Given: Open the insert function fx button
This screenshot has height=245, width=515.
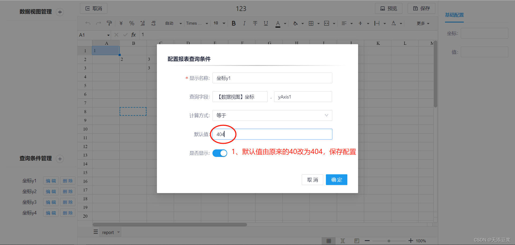Looking at the screenshot, I should click(134, 35).
